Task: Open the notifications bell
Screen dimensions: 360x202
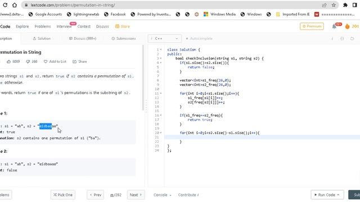Action: click(x=334, y=26)
